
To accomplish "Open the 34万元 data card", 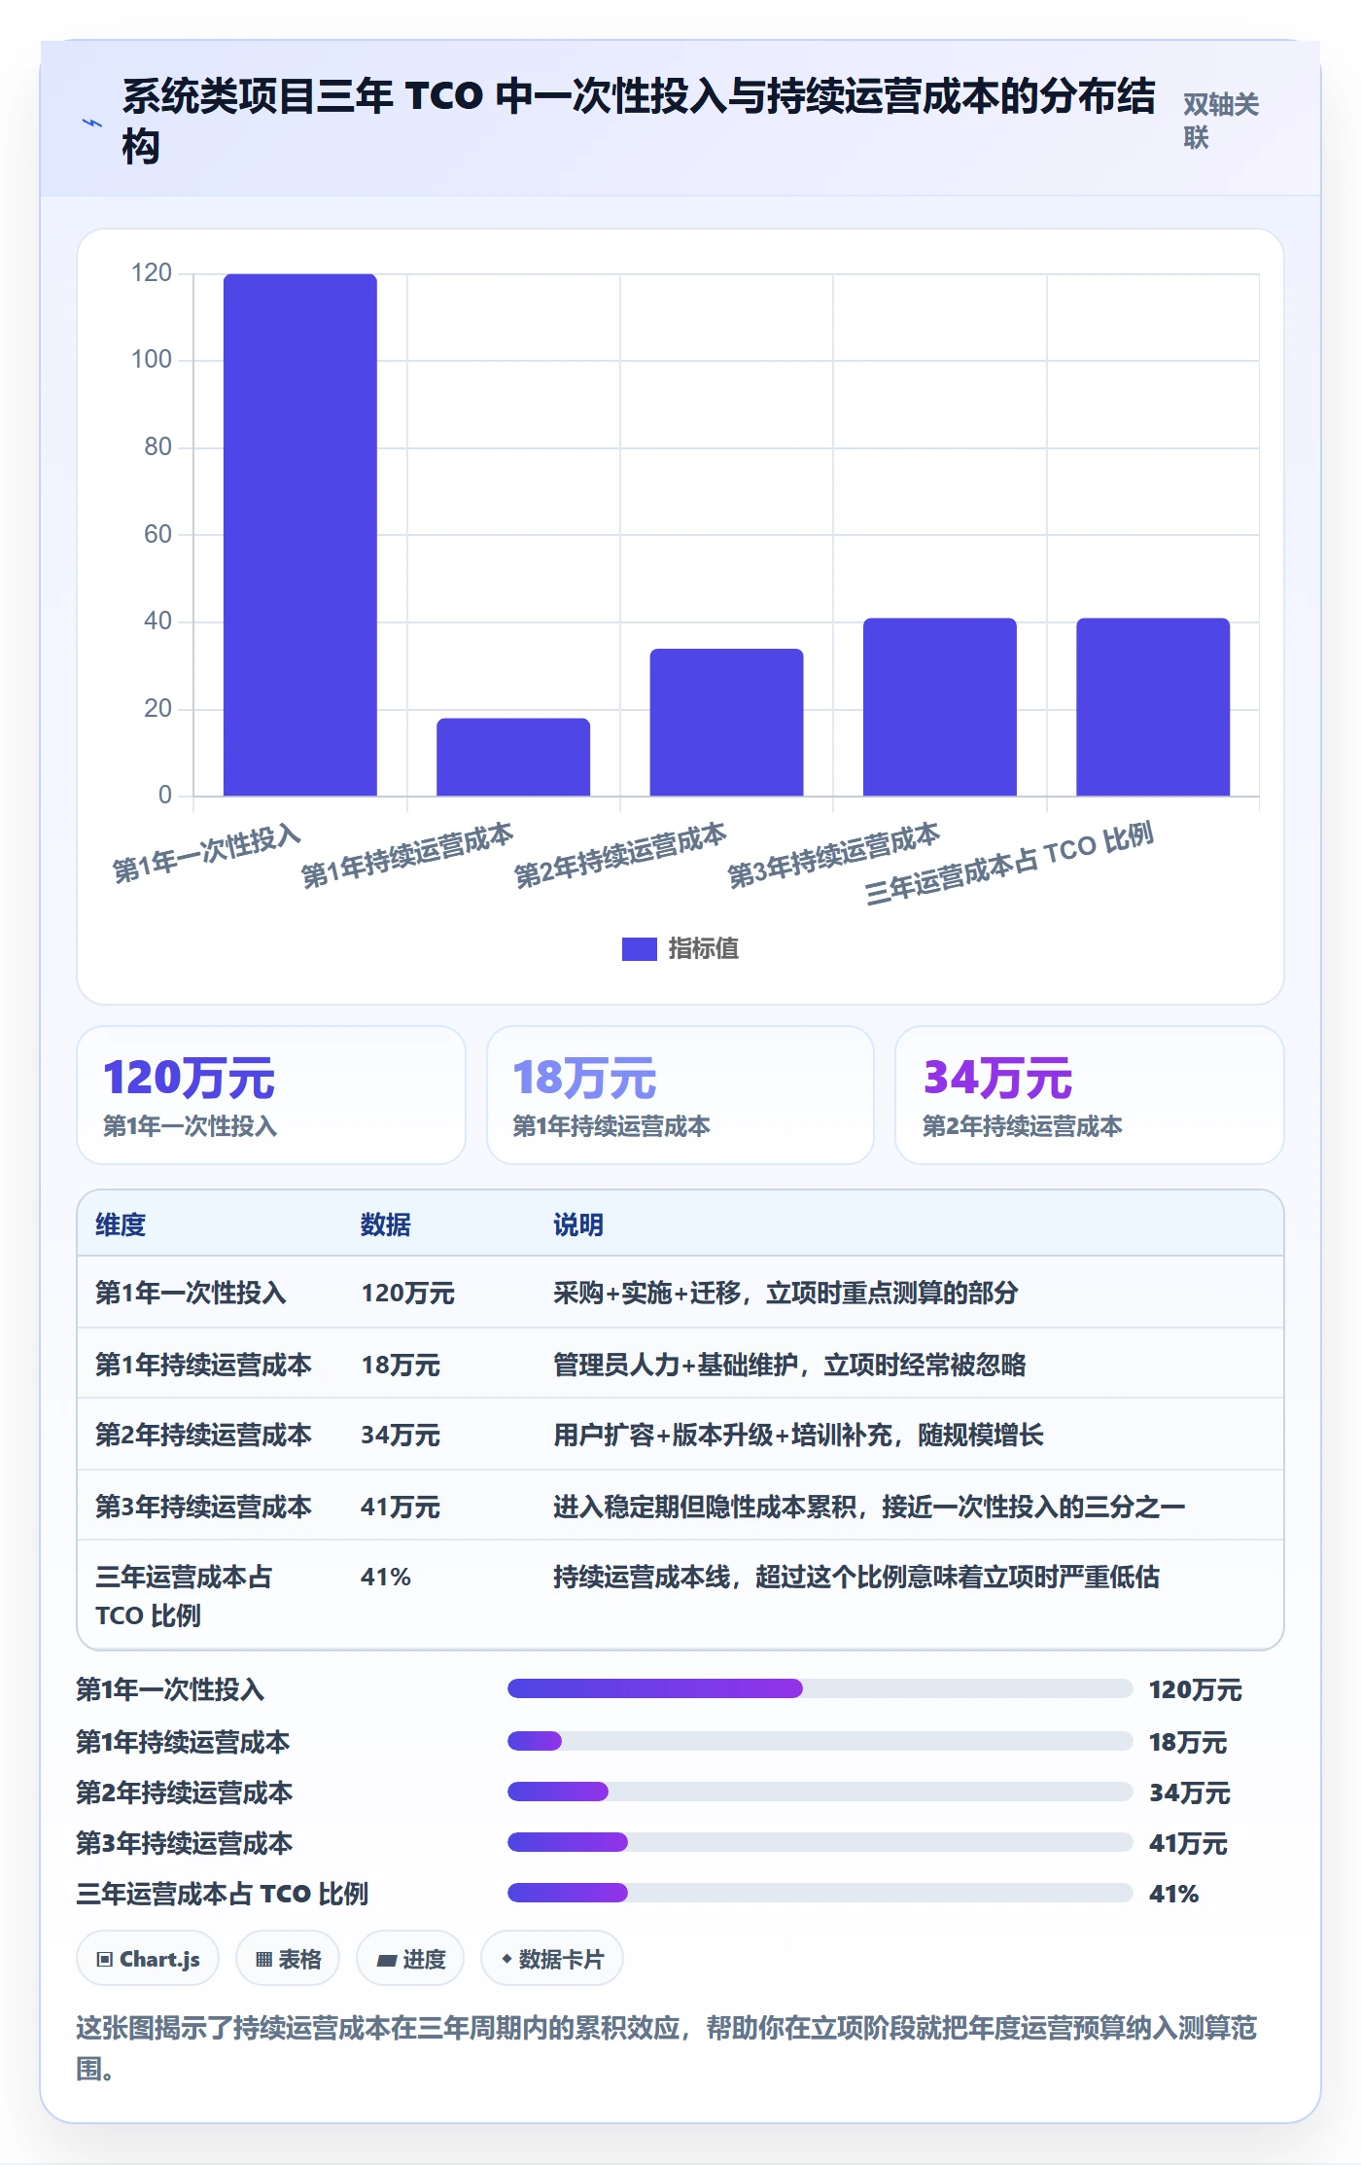I will (1090, 1095).
